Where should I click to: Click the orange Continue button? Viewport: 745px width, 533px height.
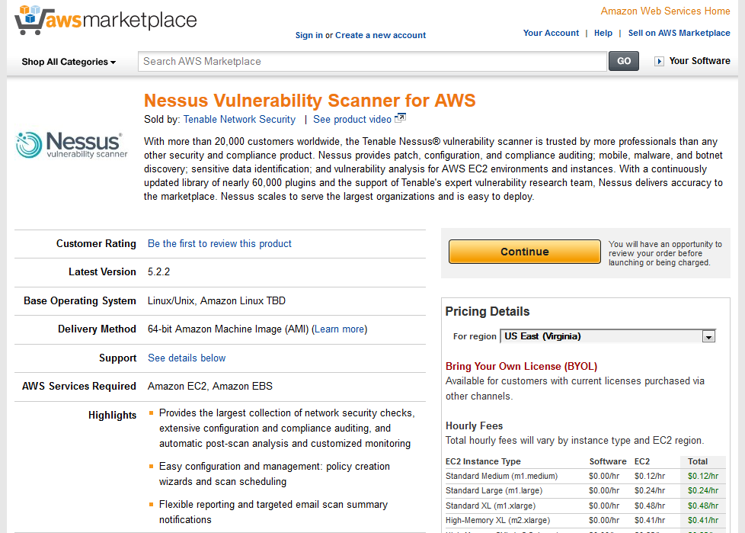pyautogui.click(x=525, y=252)
